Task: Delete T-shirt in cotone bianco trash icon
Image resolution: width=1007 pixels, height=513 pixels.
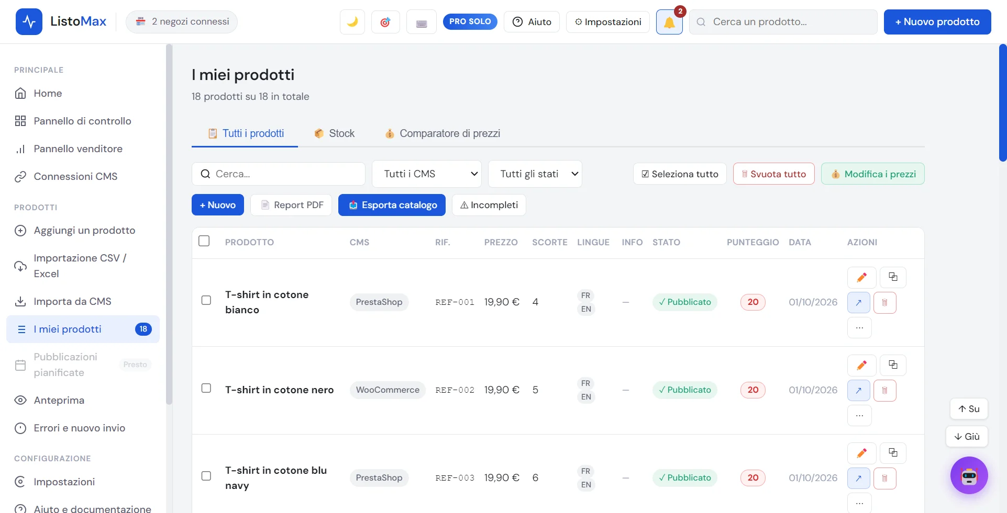Action: click(885, 302)
